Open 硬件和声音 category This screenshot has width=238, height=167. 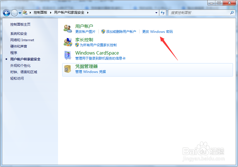click(19, 46)
